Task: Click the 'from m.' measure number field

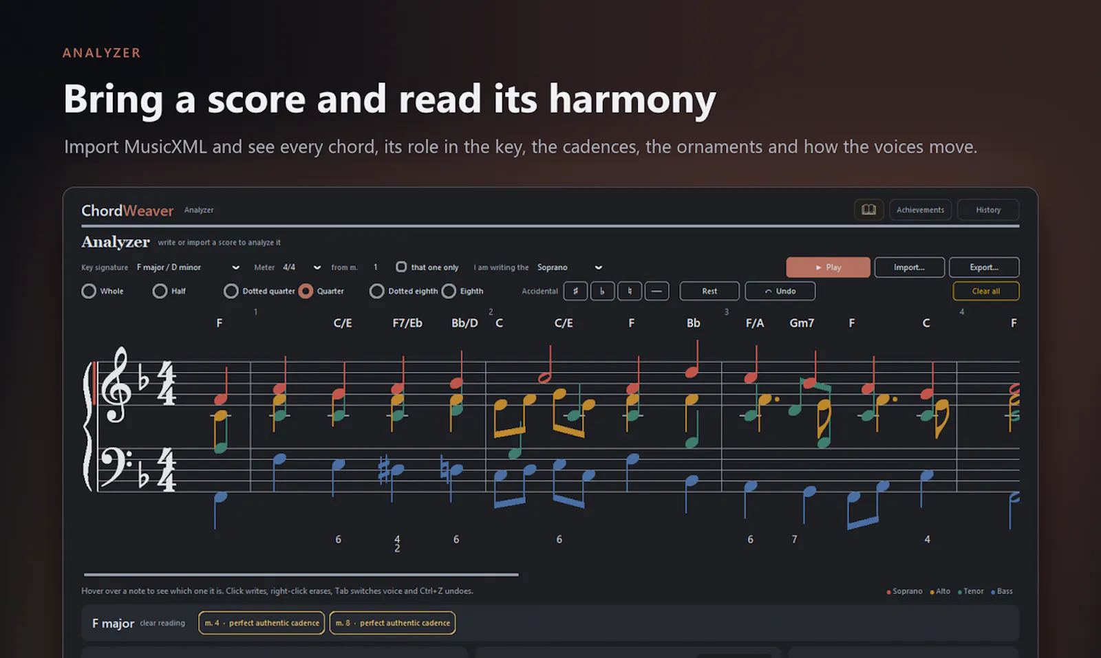Action: click(x=376, y=267)
